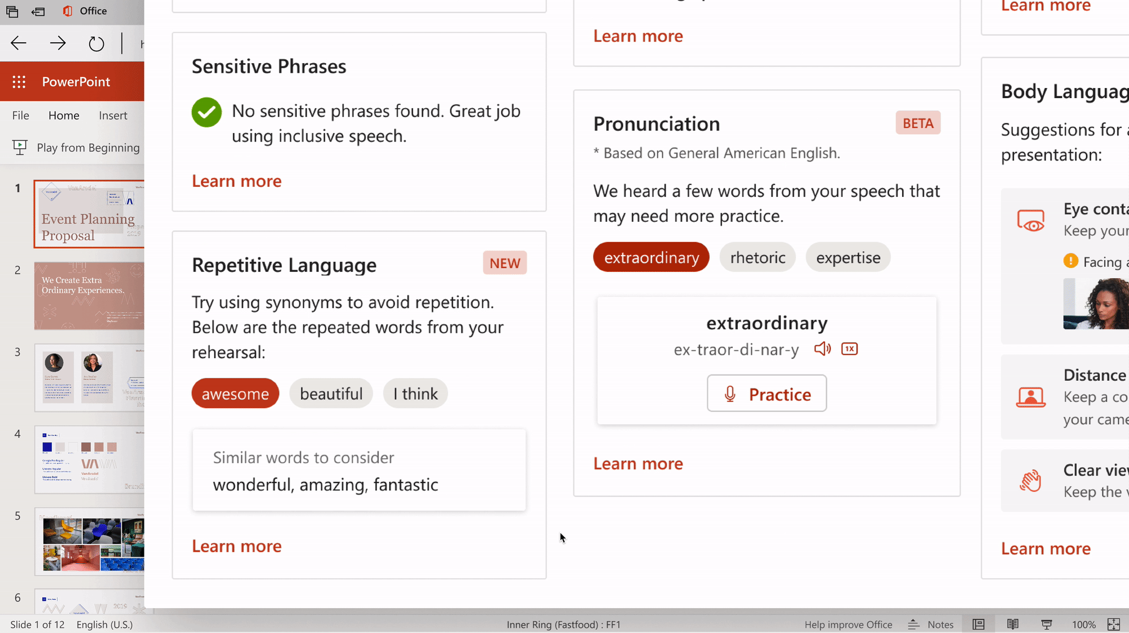
Task: Play the pronunciation audio for extraordinary
Action: click(x=822, y=349)
